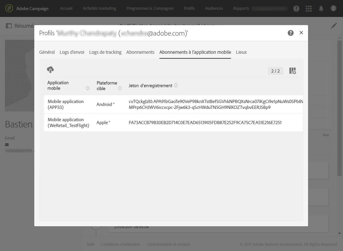Click the Résumé header label
Viewport: 343px width, 251px height.
[x=24, y=26]
